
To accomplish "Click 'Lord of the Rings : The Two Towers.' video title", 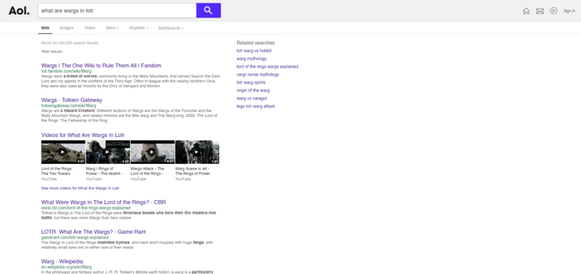I will click(56, 171).
